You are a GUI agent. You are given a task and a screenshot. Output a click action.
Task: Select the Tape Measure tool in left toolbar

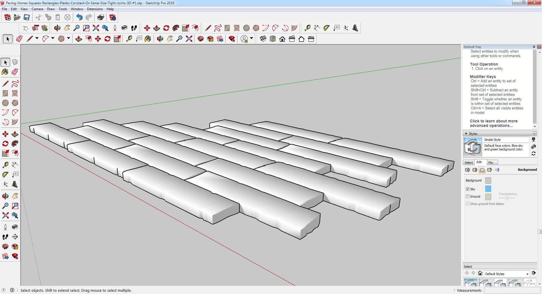click(5, 165)
